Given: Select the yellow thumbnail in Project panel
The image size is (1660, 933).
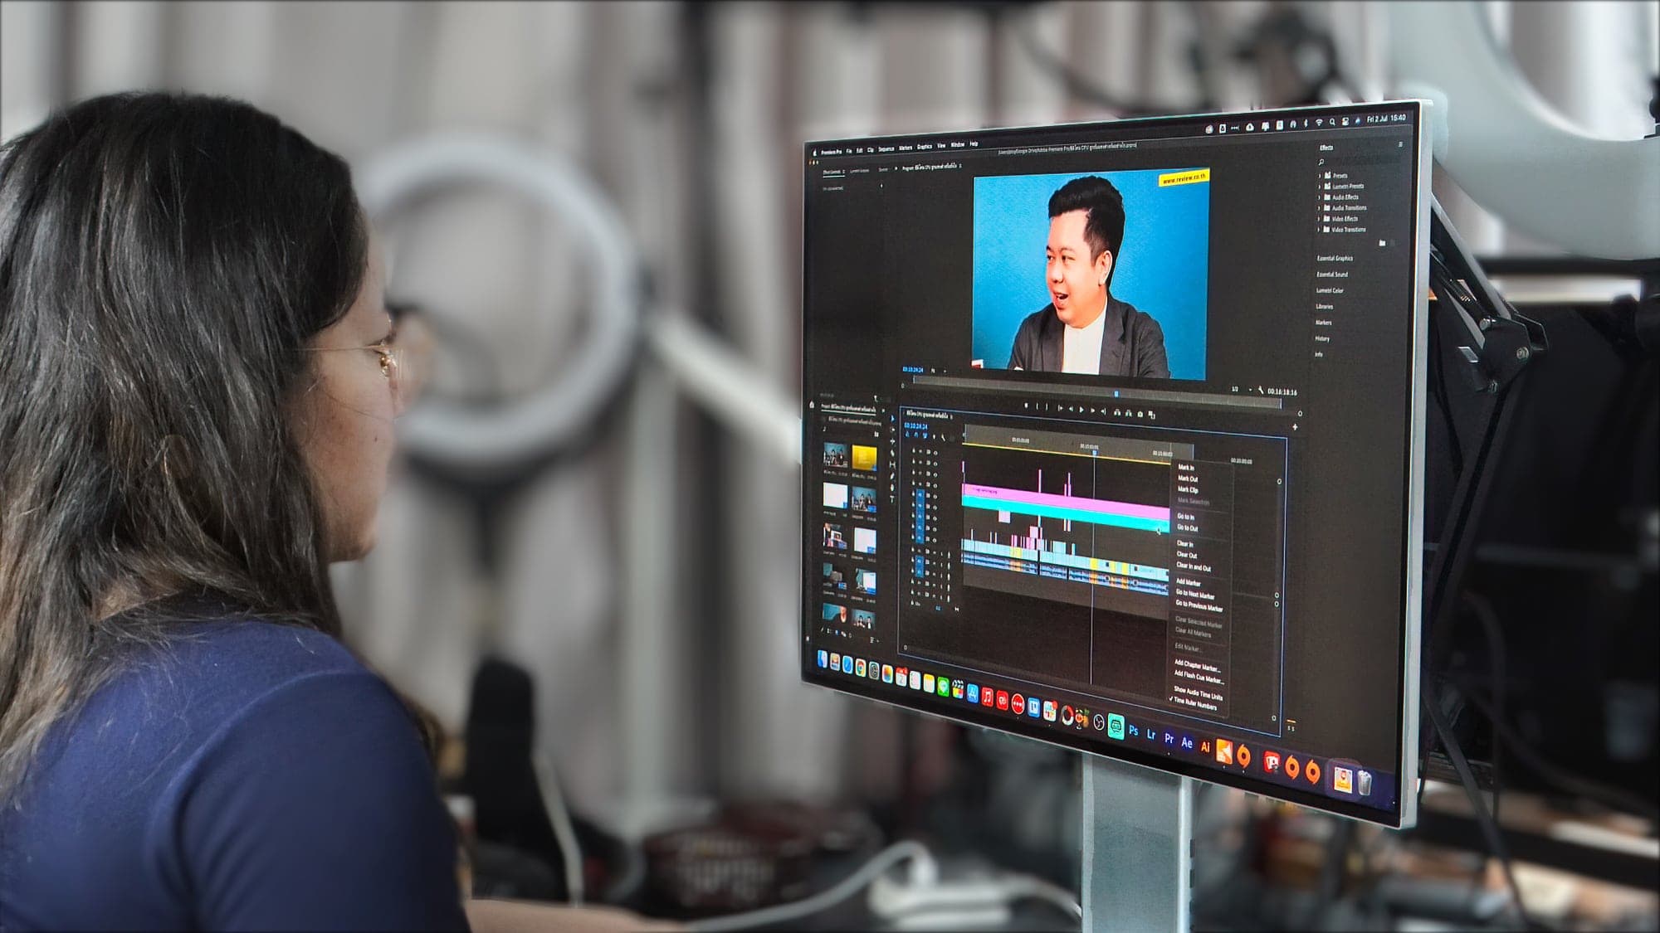Looking at the screenshot, I should pos(864,459).
